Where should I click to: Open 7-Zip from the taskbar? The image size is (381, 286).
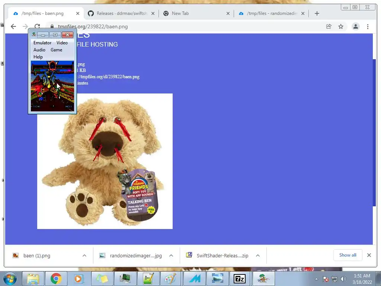[x=240, y=279]
